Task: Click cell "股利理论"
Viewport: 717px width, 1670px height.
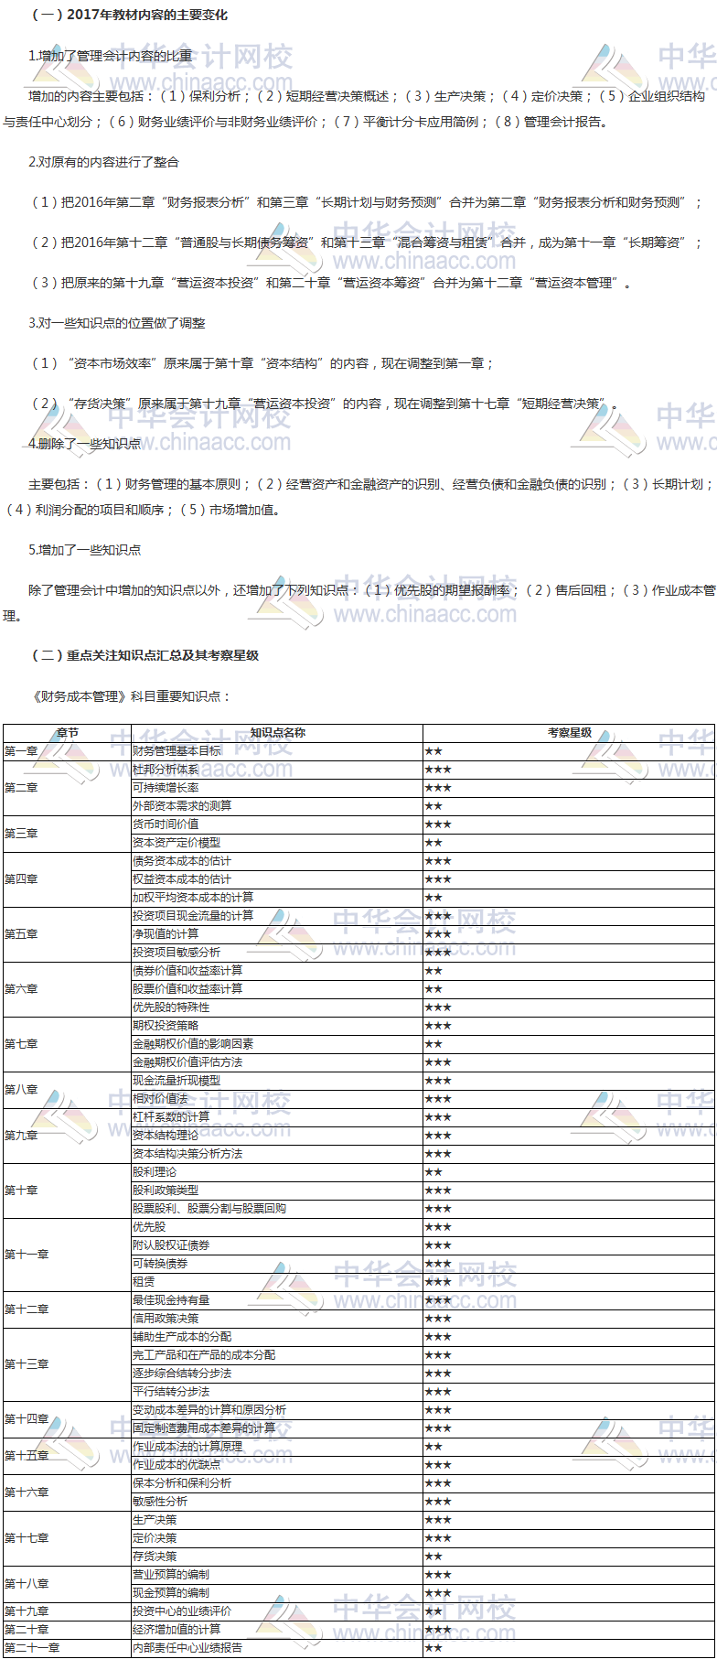Action: click(277, 1172)
